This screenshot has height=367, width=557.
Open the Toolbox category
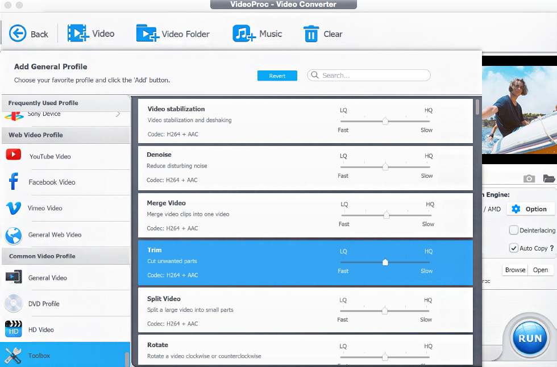click(x=14, y=356)
